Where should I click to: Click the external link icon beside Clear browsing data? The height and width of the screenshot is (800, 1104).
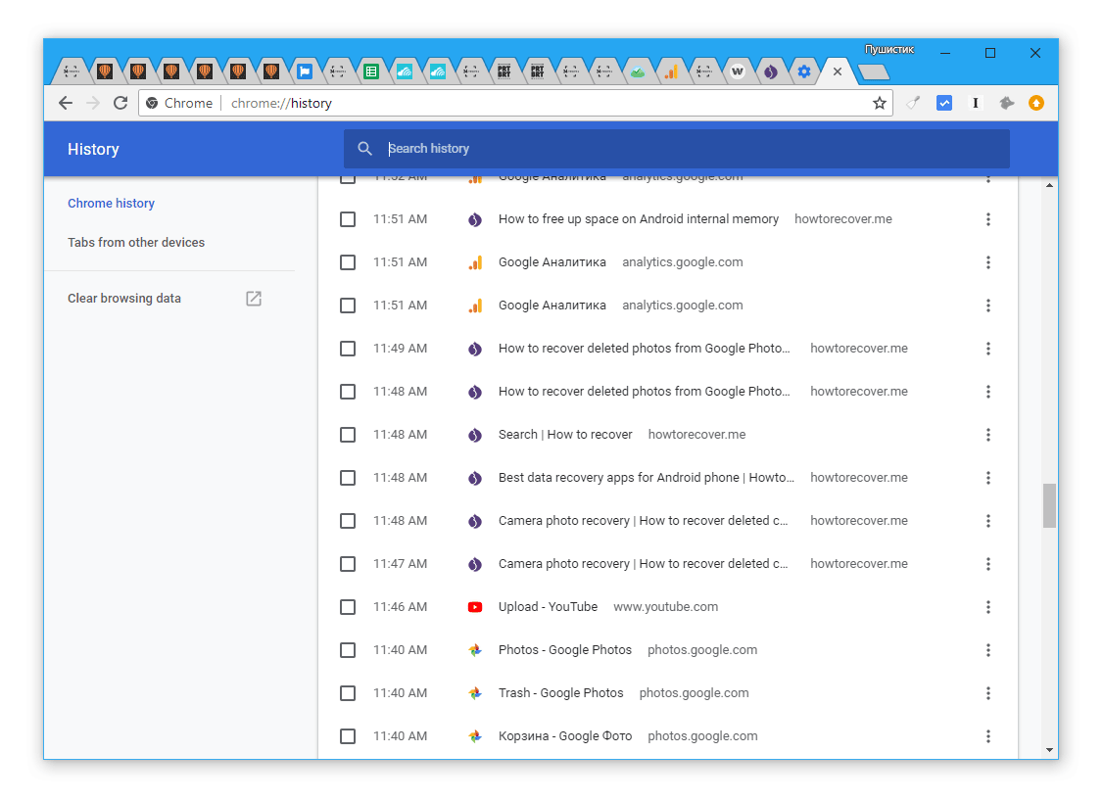pyautogui.click(x=254, y=299)
